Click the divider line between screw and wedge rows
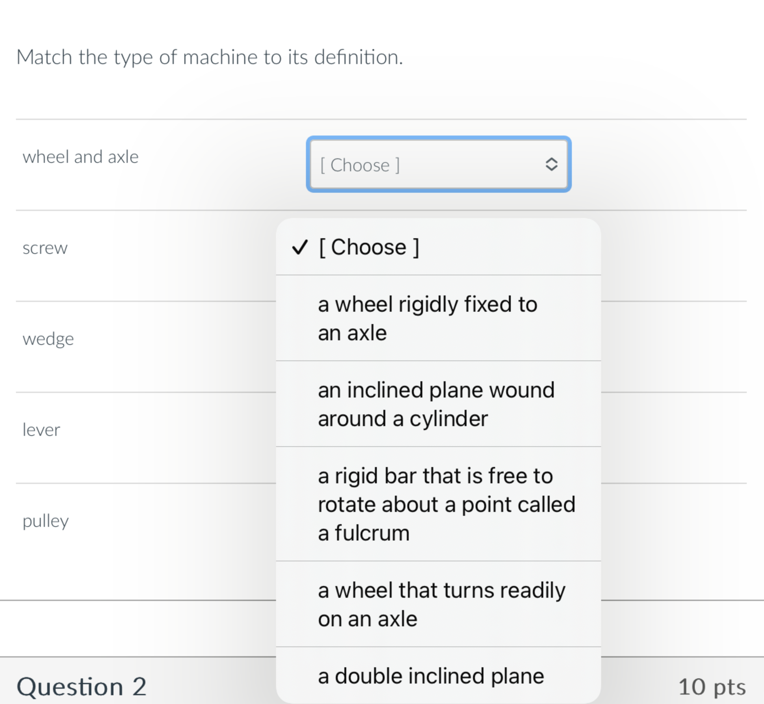 point(145,301)
